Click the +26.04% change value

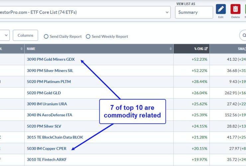coord(199,93)
